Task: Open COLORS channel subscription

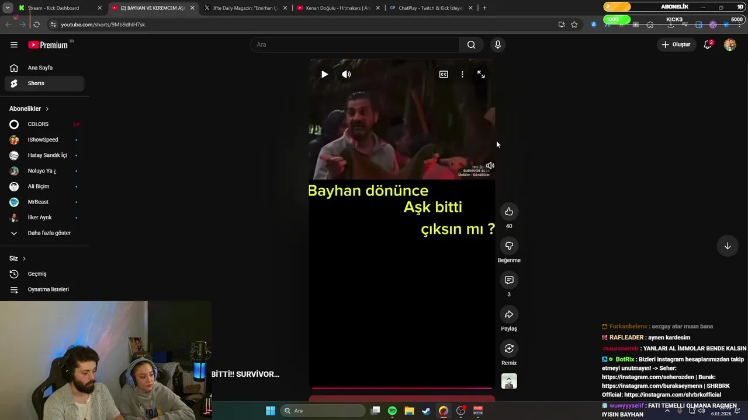Action: (x=44, y=124)
